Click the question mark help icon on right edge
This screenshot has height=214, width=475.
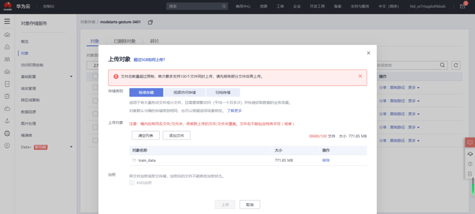(x=470, y=164)
